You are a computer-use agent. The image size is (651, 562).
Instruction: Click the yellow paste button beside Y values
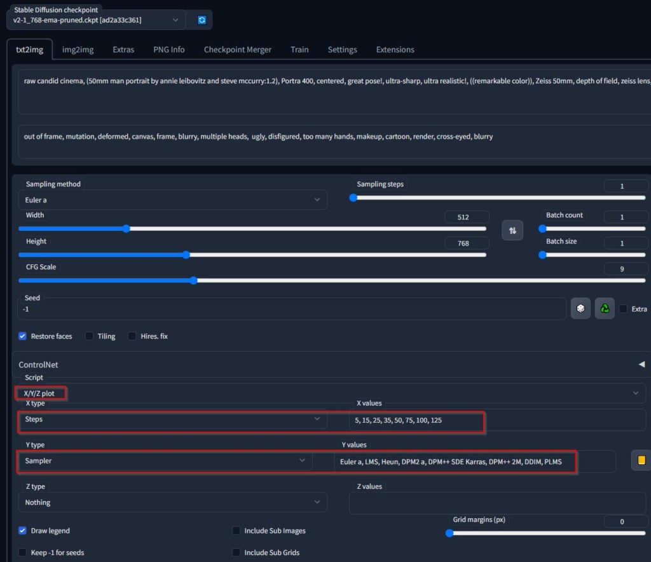[641, 460]
